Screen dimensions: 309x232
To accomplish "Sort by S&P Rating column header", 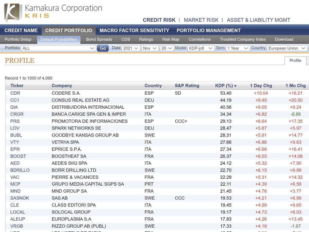I will 187,86.
